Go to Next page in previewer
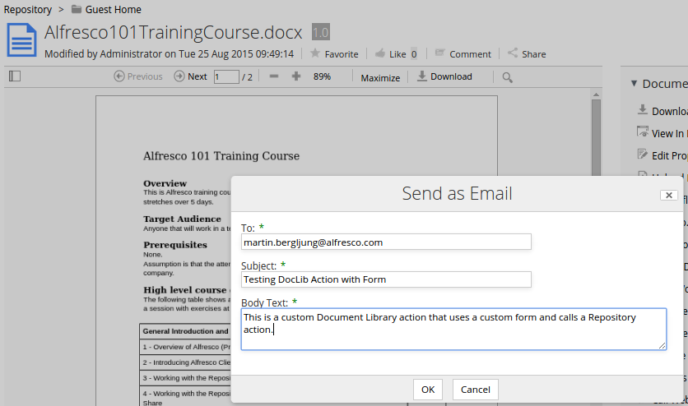Screen dimensions: 688x406 click(x=190, y=76)
